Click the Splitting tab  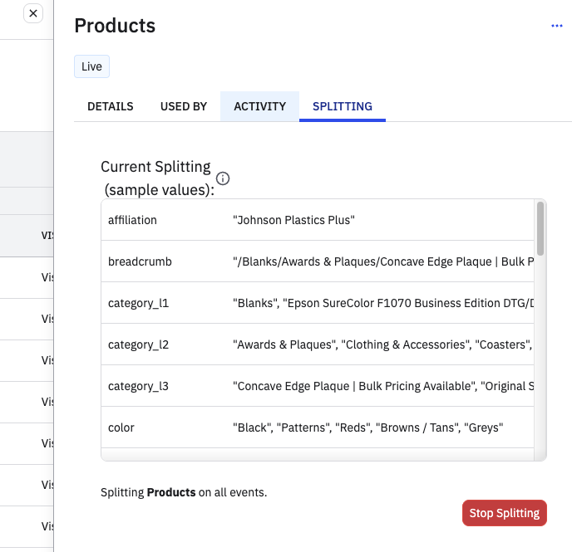343,106
